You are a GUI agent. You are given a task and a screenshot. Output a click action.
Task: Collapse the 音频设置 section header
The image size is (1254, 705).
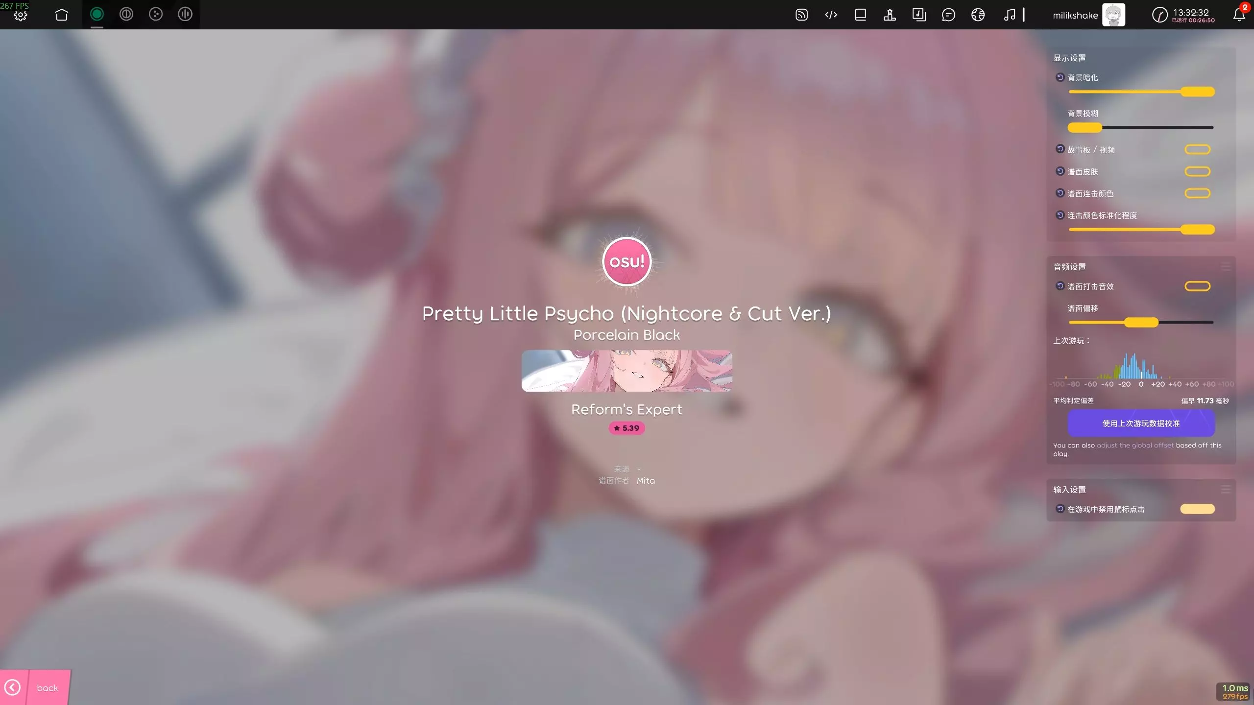[x=1069, y=267]
